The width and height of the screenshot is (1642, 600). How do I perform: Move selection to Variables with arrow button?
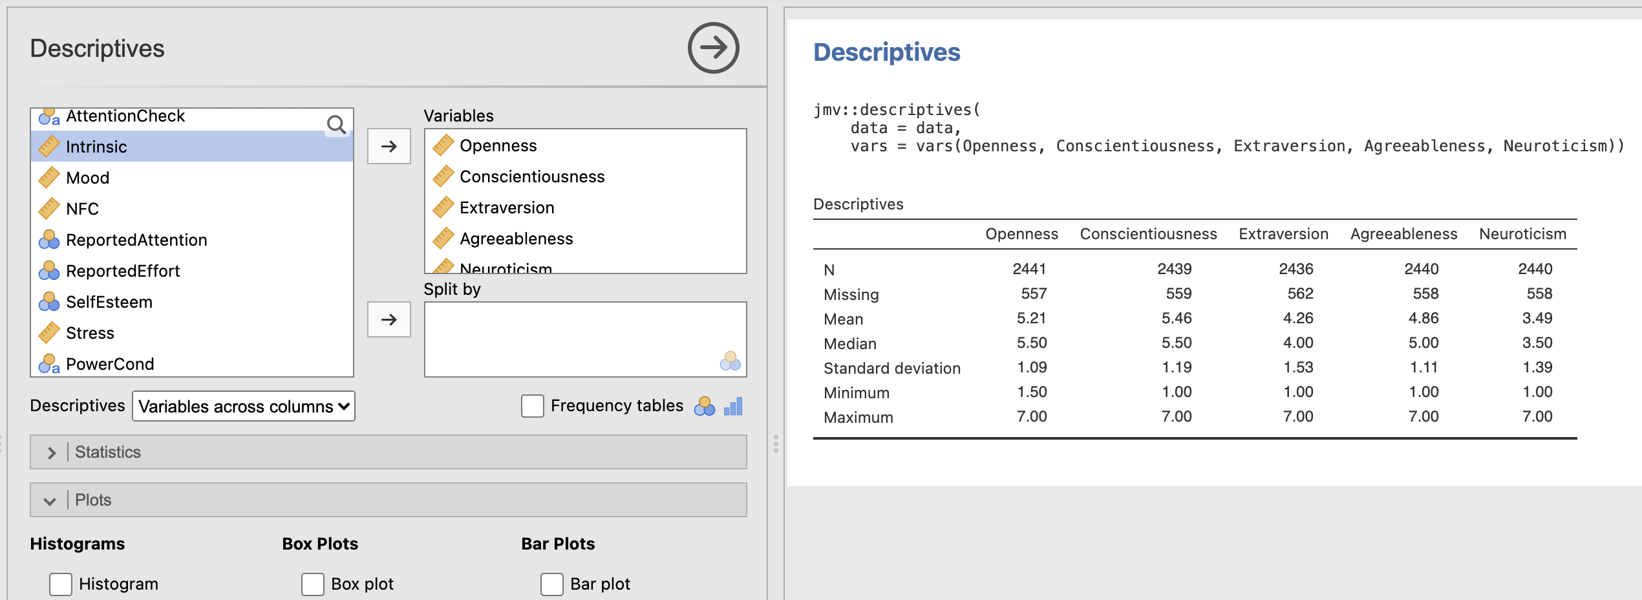click(x=389, y=146)
